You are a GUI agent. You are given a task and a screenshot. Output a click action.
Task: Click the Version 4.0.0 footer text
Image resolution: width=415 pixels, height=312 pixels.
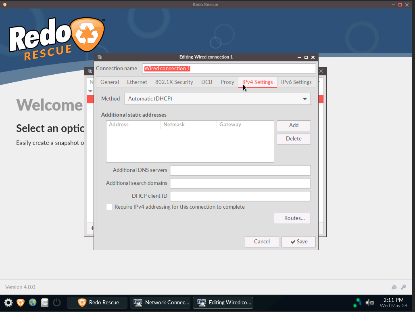click(x=20, y=287)
